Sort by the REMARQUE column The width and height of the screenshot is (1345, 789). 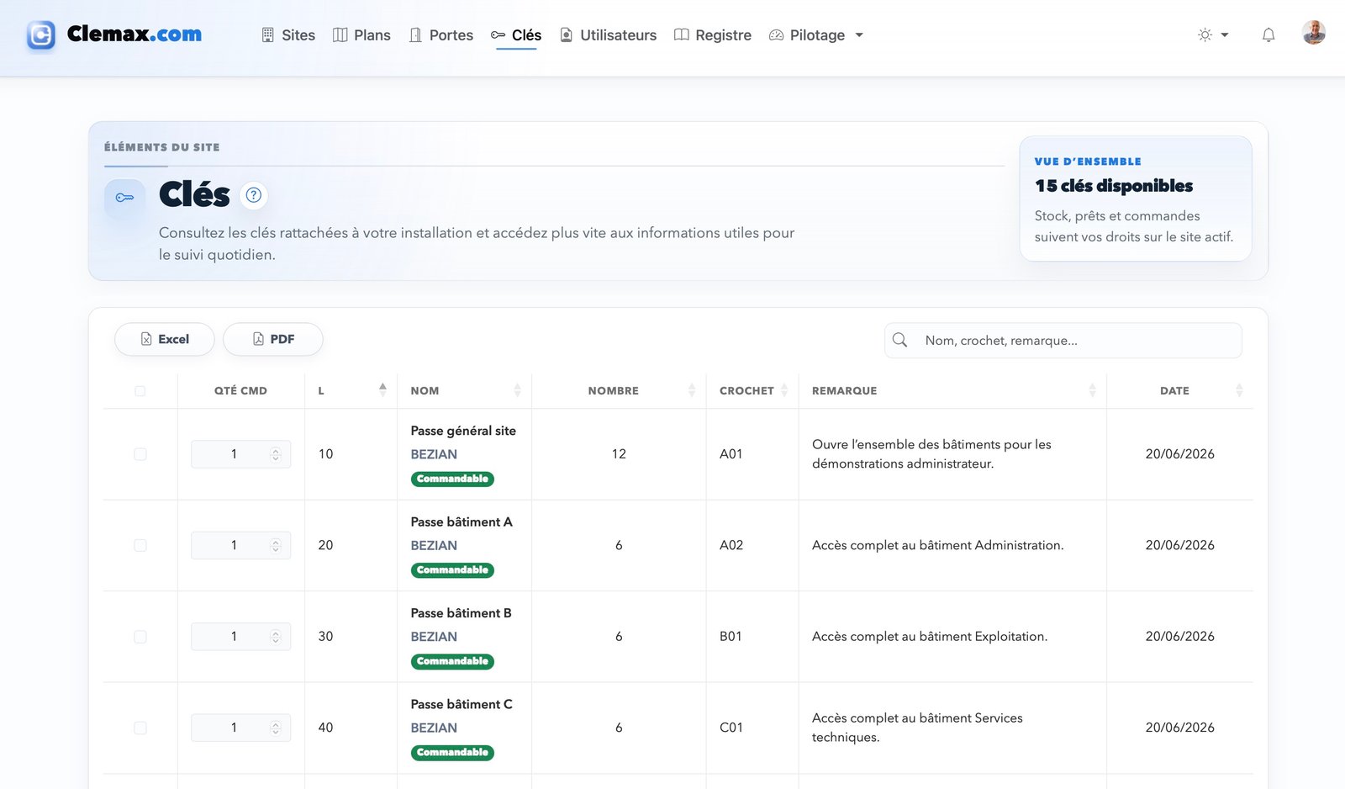tap(952, 390)
